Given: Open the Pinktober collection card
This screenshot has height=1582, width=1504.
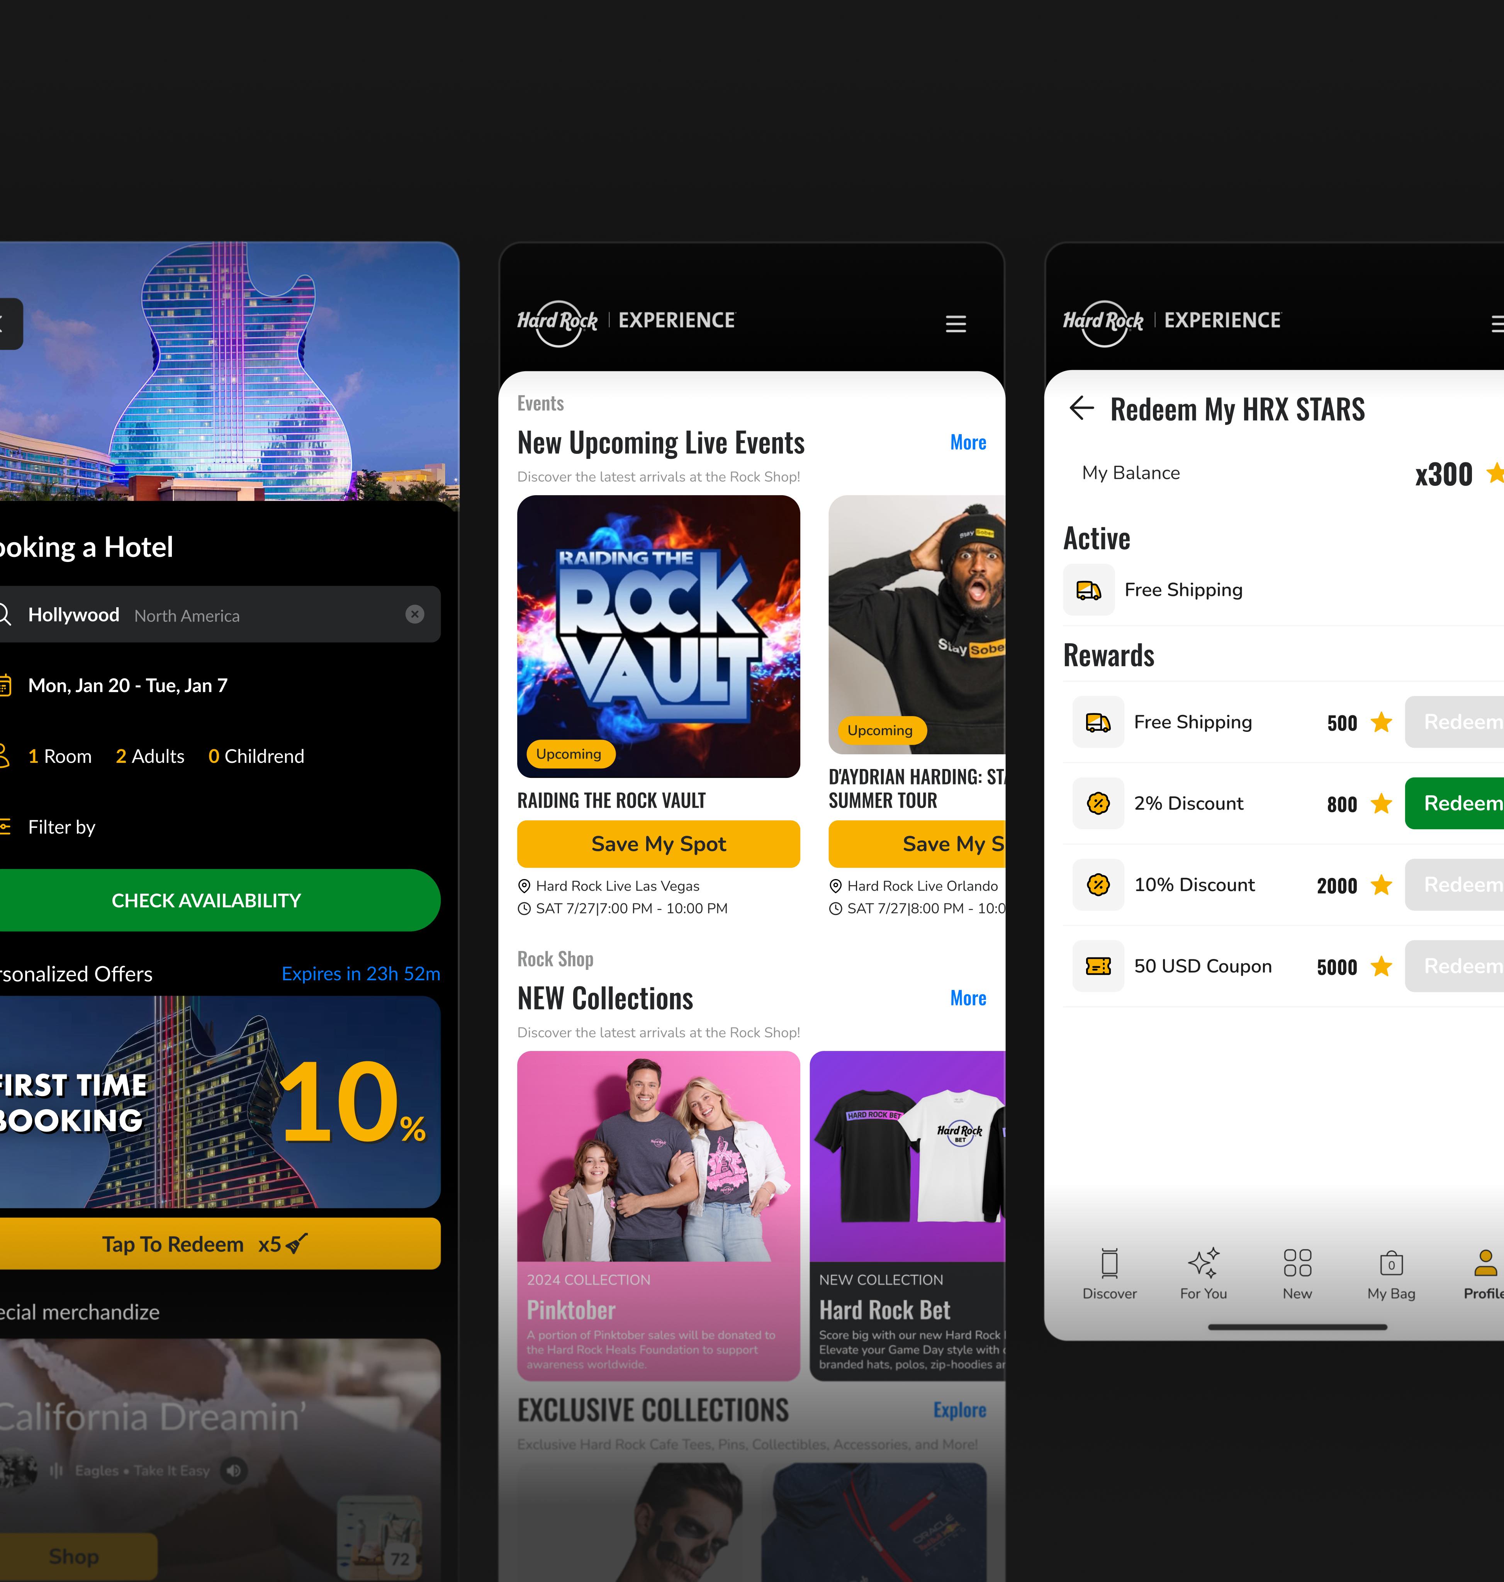Looking at the screenshot, I should [x=658, y=1215].
